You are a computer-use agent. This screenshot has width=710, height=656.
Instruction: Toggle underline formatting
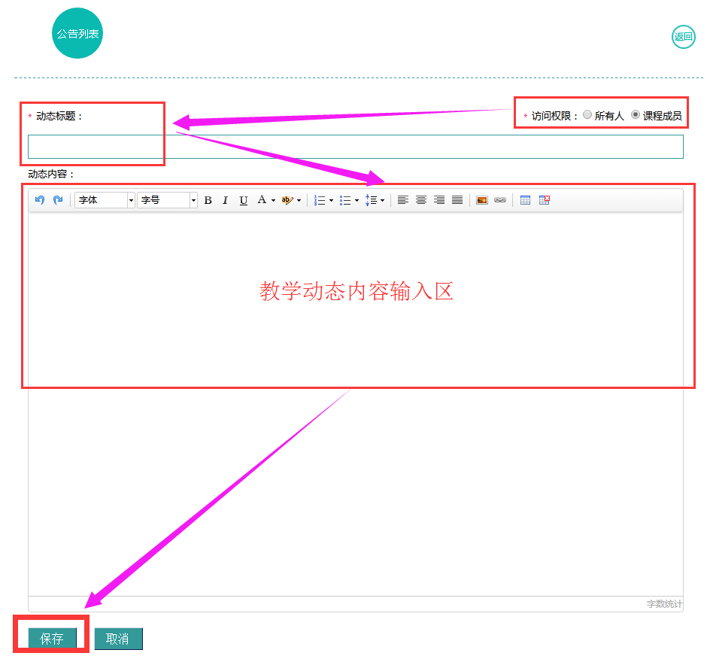[x=243, y=200]
